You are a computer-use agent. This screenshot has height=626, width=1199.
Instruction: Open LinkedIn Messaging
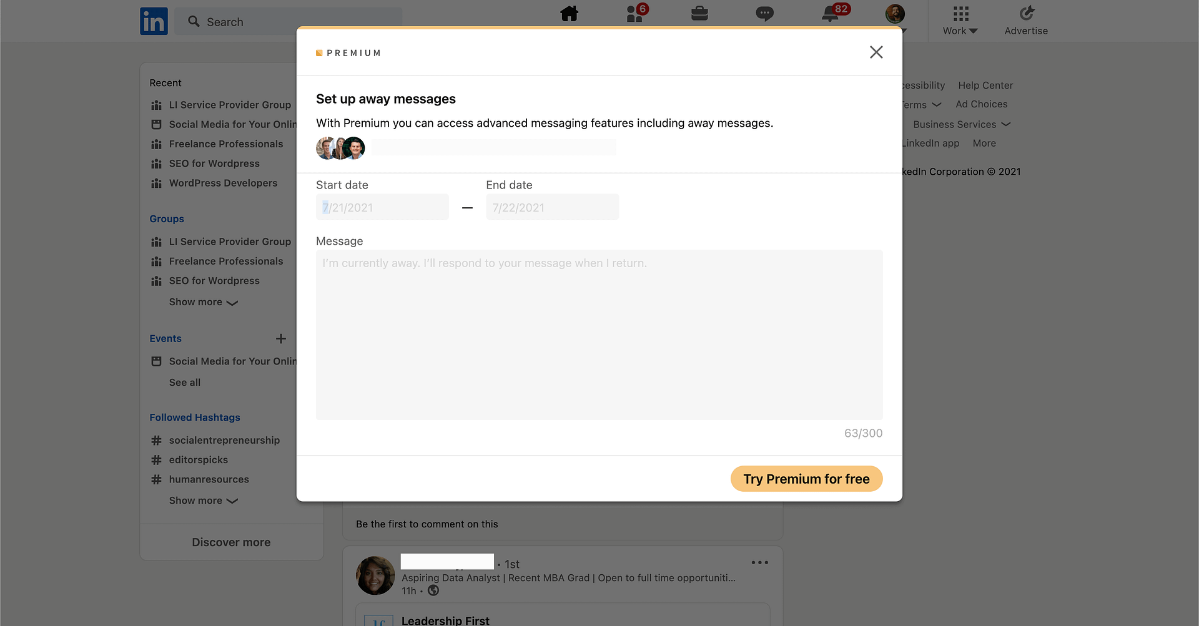coord(764,14)
